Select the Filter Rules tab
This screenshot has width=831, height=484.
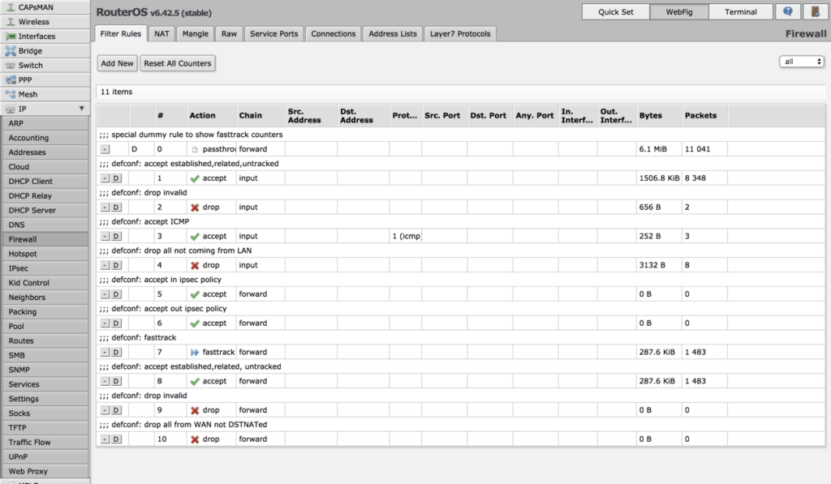[121, 33]
